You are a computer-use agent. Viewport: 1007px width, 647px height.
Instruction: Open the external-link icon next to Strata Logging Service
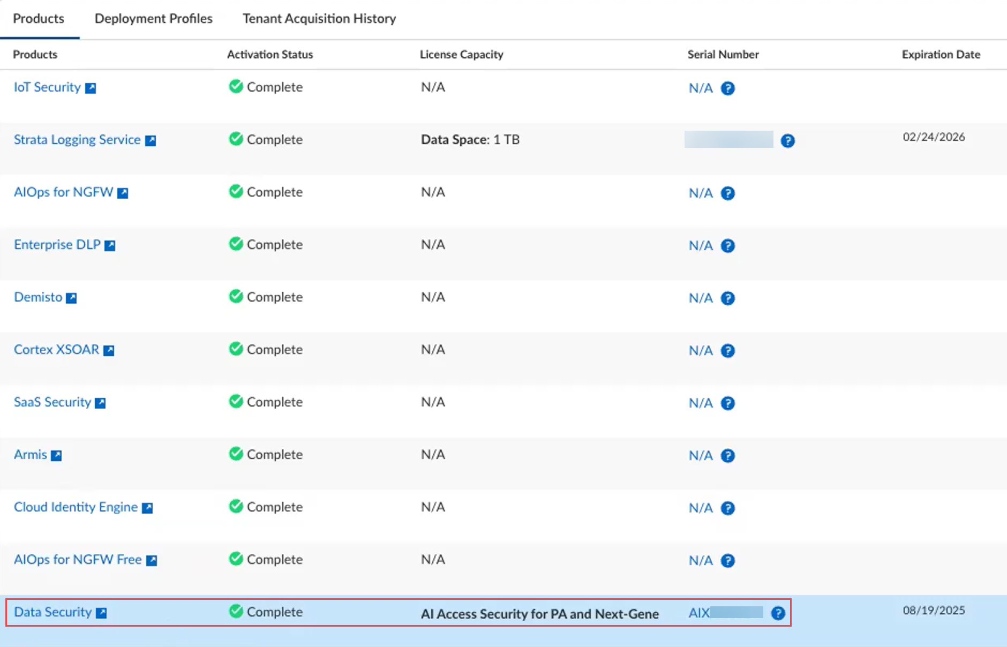point(151,141)
